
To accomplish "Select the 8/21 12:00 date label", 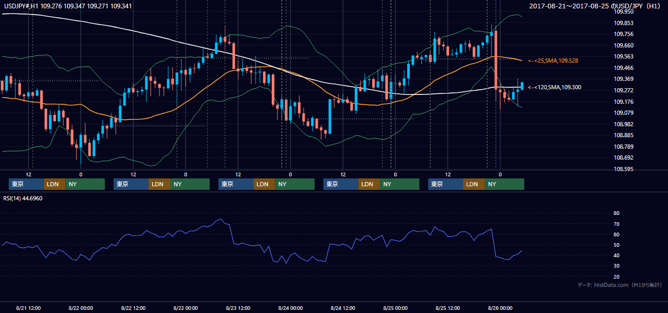I will (28, 308).
